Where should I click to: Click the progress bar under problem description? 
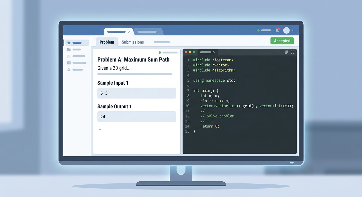134,74
